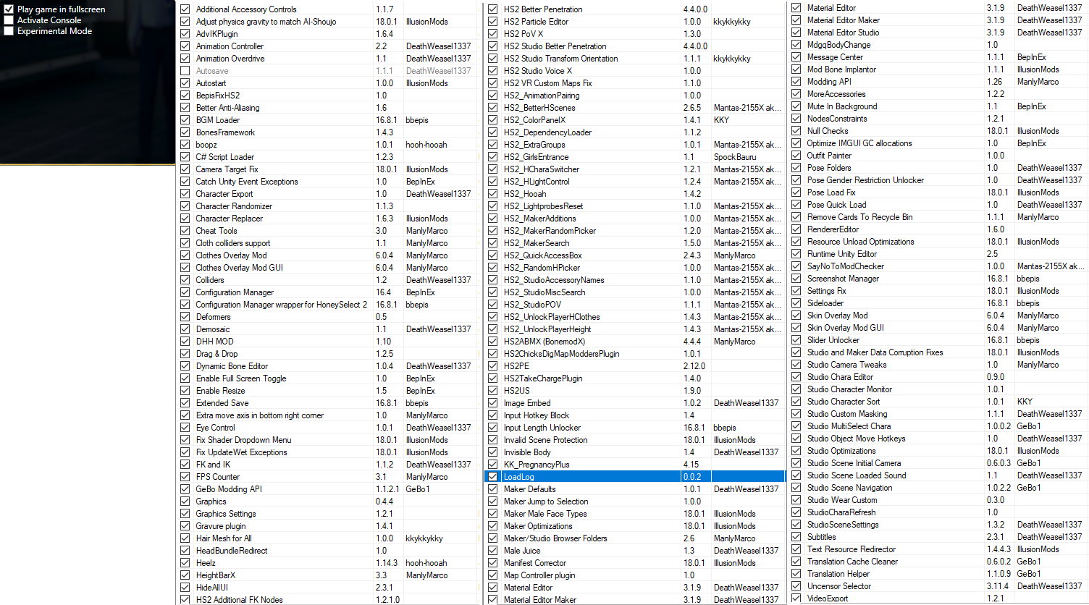Click the Input Hotkey Block row
This screenshot has height=605, width=1089.
pyautogui.click(x=635, y=415)
